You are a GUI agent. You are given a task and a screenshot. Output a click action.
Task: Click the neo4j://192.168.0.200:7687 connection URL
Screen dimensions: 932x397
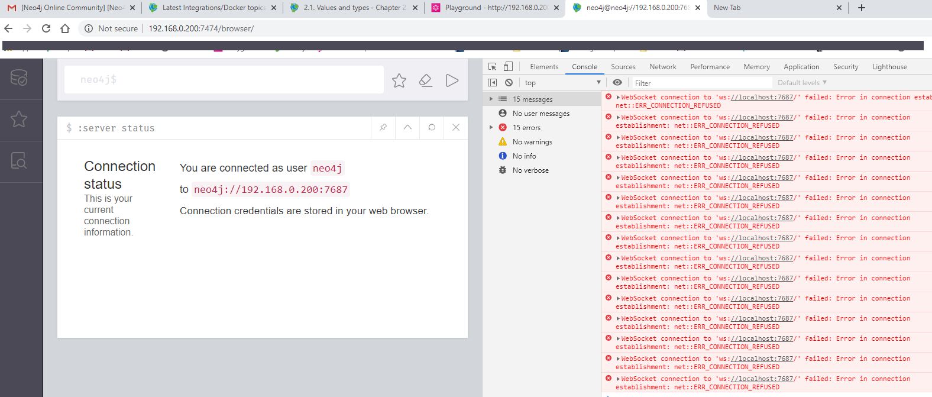coord(271,189)
